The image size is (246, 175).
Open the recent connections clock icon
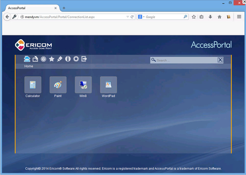(44, 59)
